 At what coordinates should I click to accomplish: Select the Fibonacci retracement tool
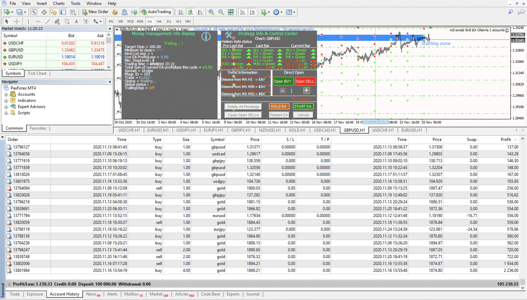(67, 22)
